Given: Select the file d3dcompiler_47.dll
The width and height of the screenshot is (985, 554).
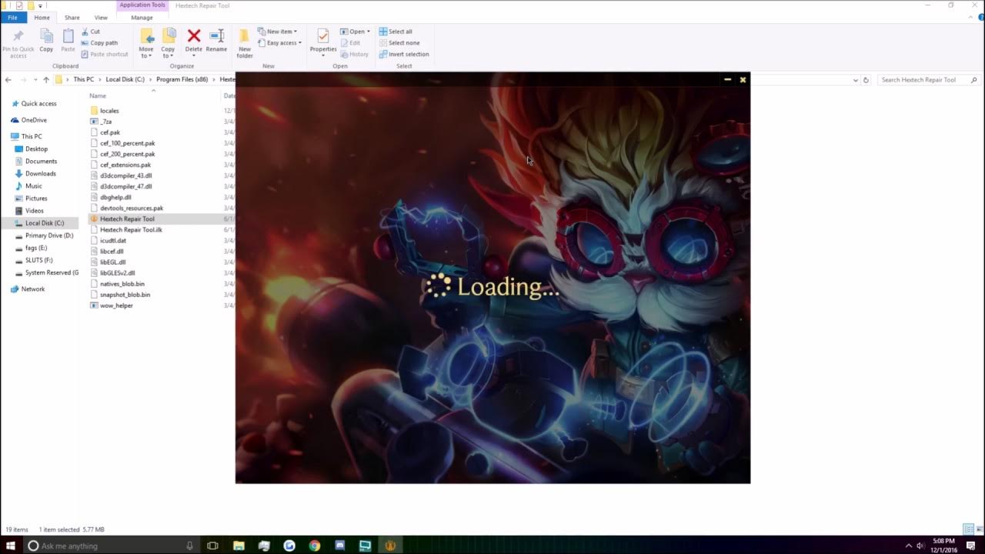Looking at the screenshot, I should [x=125, y=186].
